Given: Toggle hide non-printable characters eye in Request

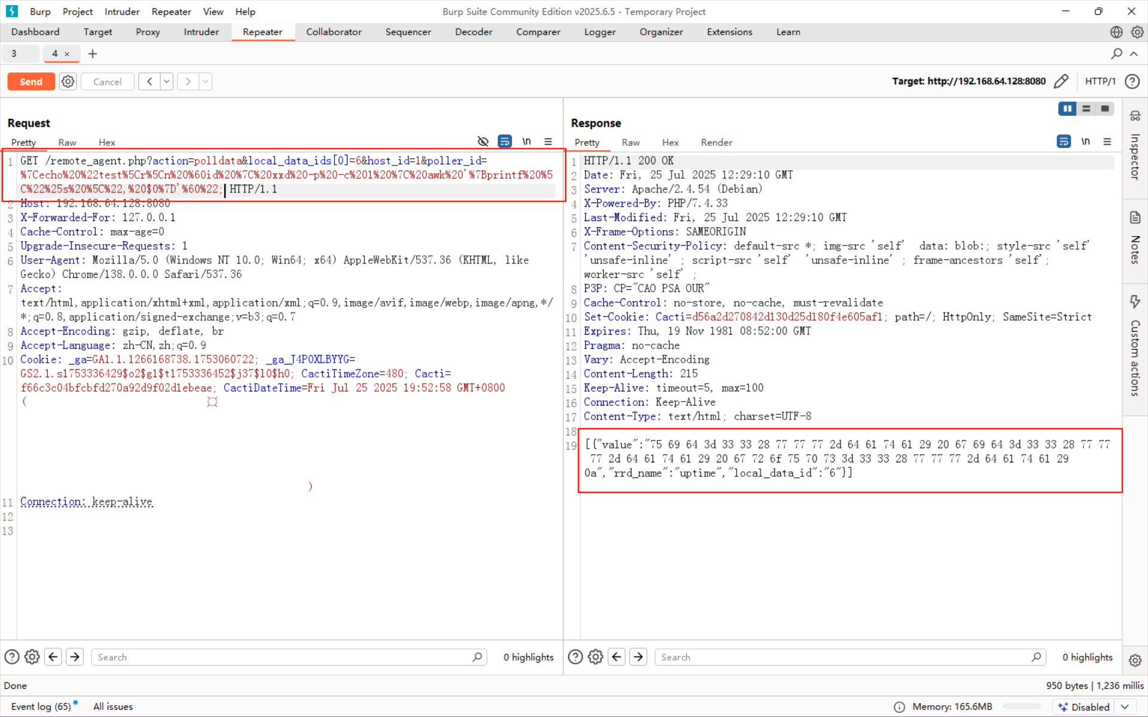Looking at the screenshot, I should pyautogui.click(x=483, y=142).
